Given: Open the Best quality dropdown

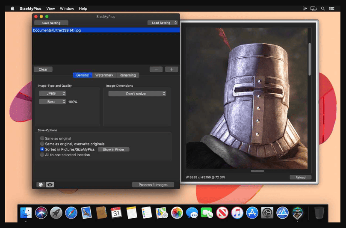Looking at the screenshot, I should [x=53, y=102].
